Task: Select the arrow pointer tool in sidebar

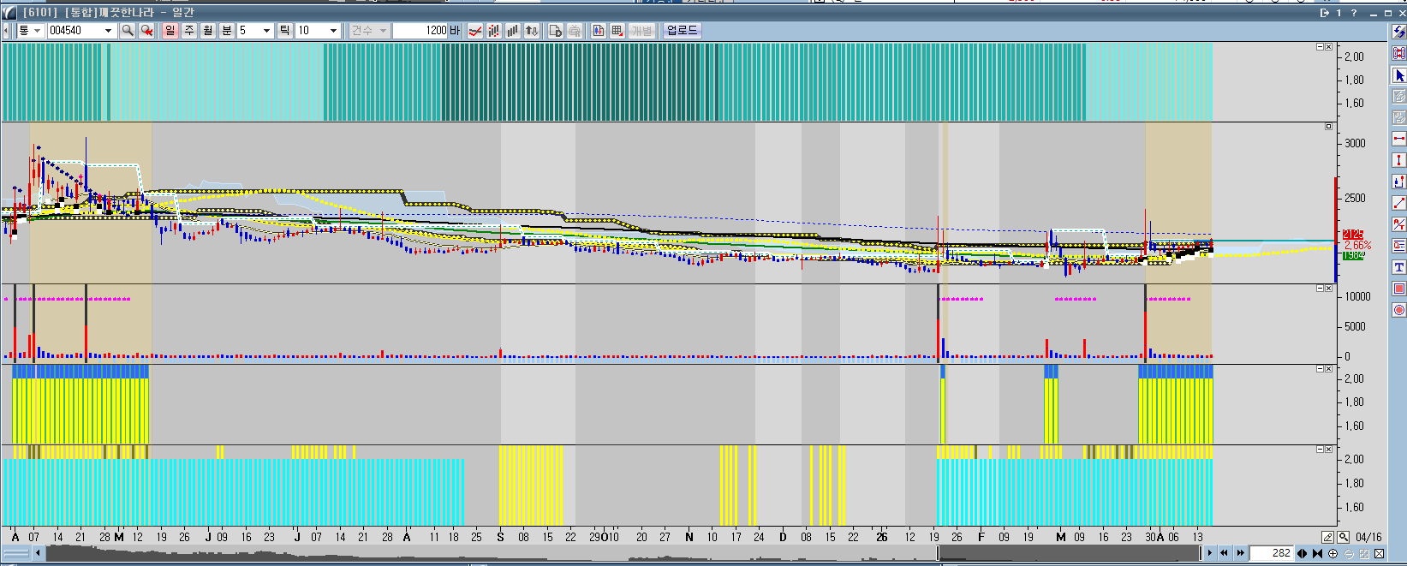Action: [x=1399, y=75]
